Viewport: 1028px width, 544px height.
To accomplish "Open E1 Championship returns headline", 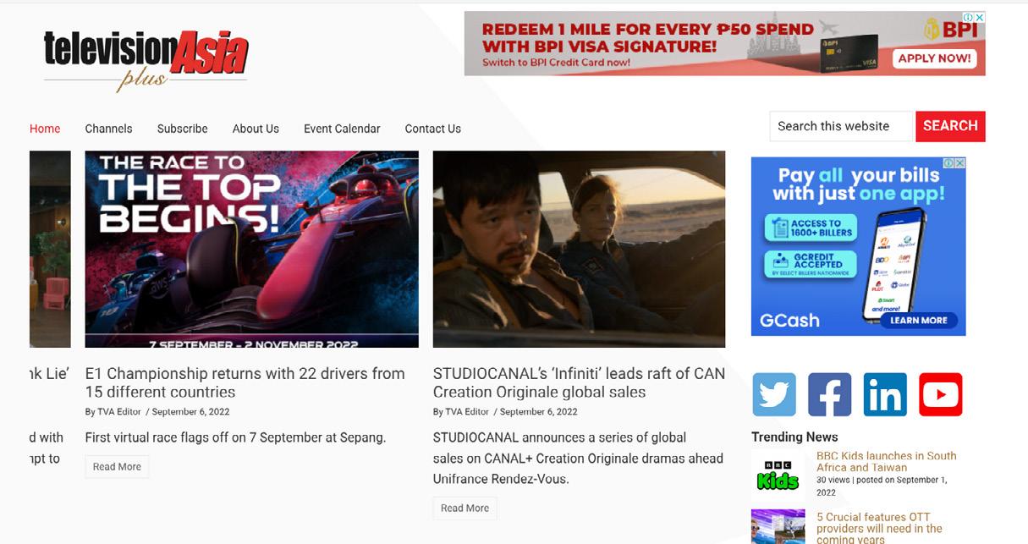I will [x=245, y=382].
